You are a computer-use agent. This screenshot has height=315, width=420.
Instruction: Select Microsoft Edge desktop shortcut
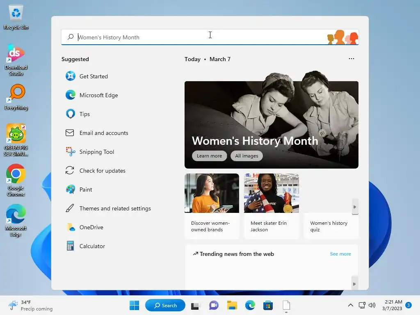point(16,220)
